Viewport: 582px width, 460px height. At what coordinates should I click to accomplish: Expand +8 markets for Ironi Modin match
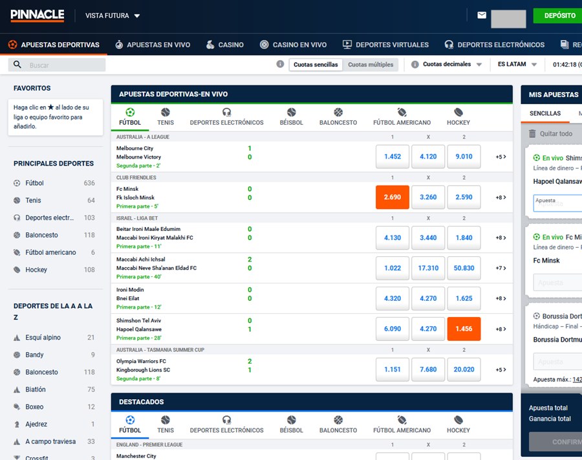click(x=501, y=298)
